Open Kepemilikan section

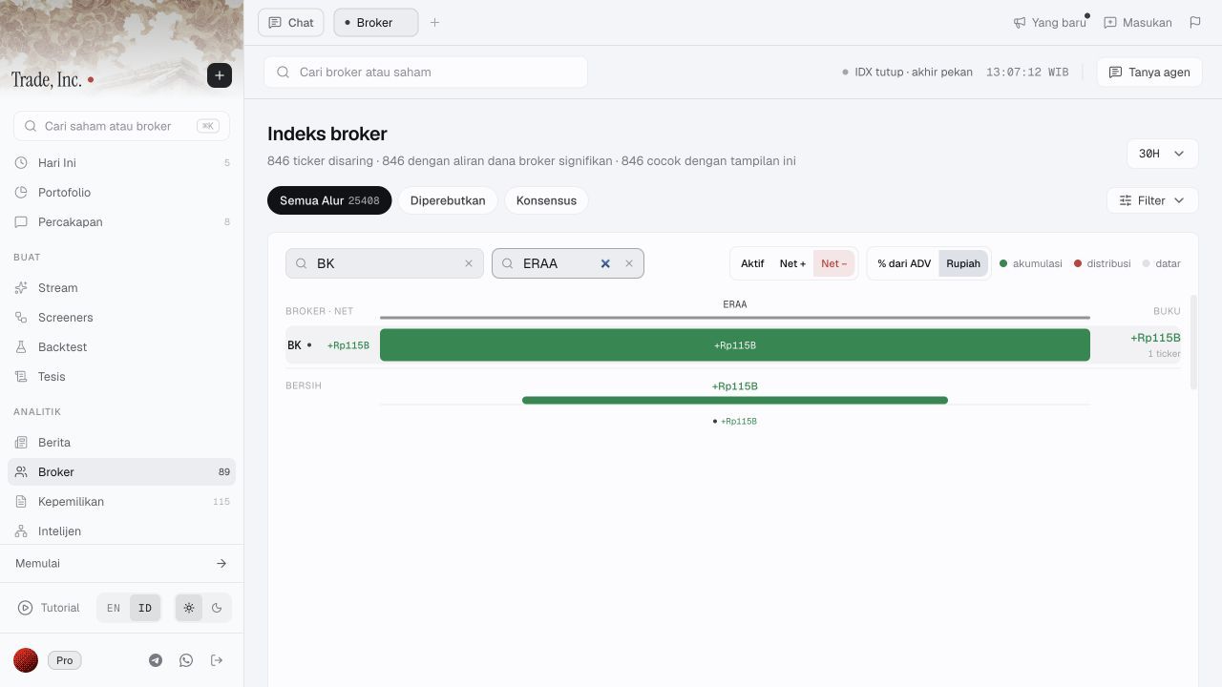121,501
